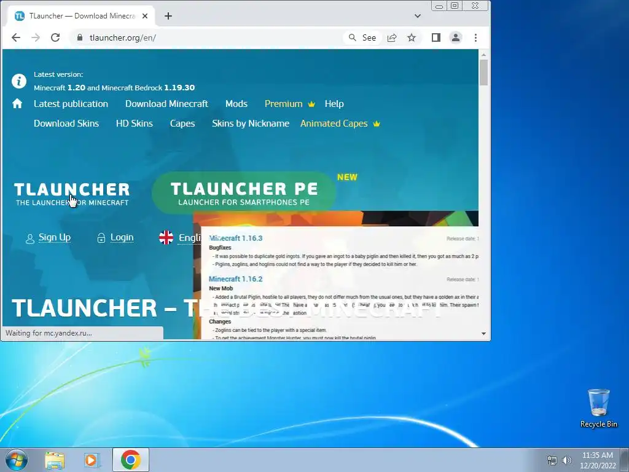This screenshot has width=629, height=472.
Task: Click the Minecraft 1.16.2 heading
Action: (235, 280)
